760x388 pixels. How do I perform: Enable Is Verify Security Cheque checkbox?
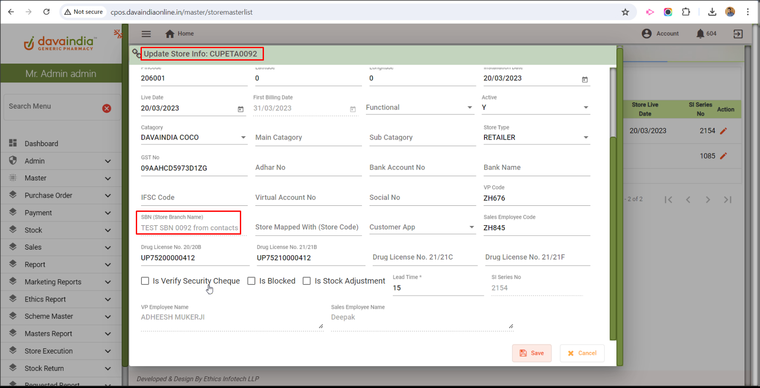[x=145, y=281]
